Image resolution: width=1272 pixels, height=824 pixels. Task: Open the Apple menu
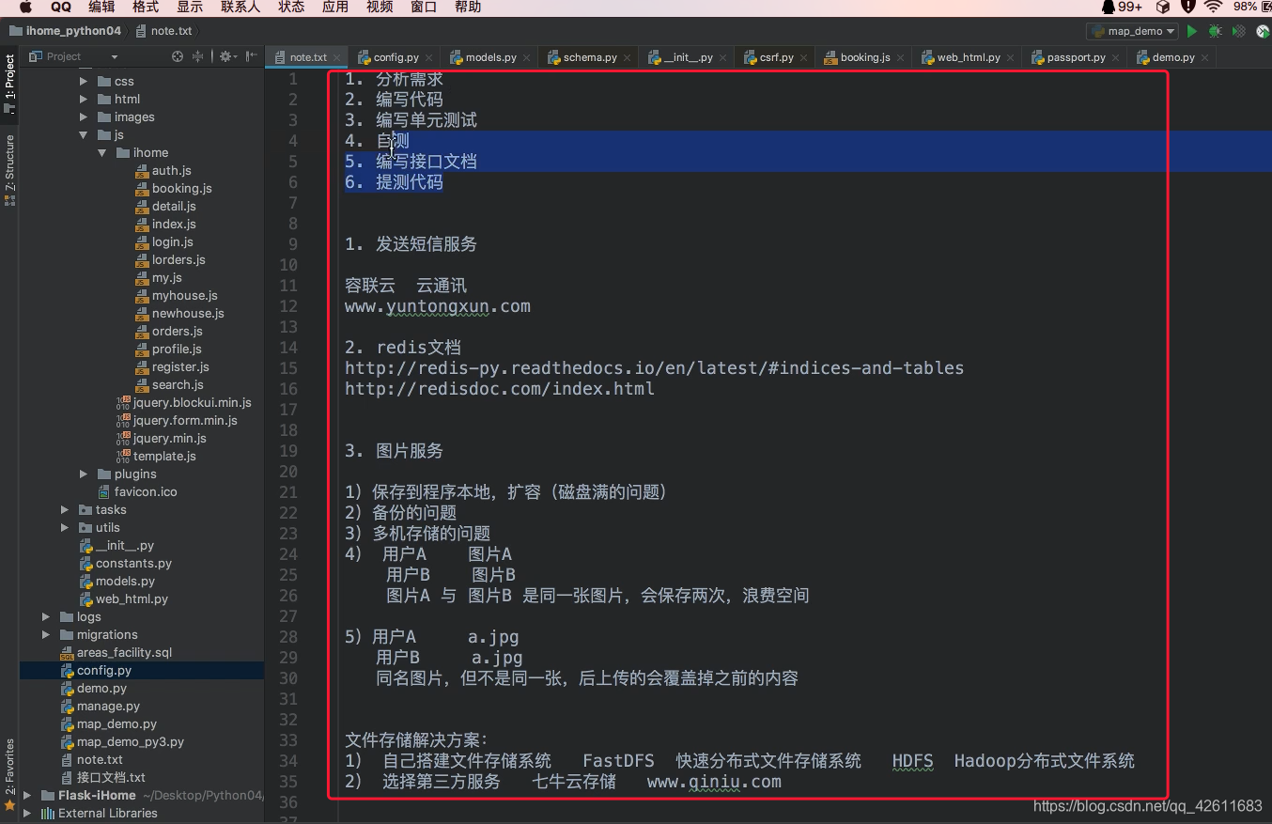pyautogui.click(x=25, y=7)
